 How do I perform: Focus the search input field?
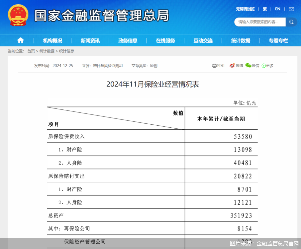coord(260,22)
